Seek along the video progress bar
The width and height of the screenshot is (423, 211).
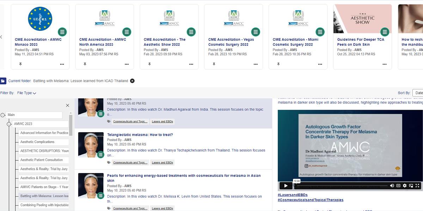341,186
